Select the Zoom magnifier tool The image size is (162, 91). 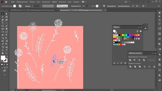[6, 53]
